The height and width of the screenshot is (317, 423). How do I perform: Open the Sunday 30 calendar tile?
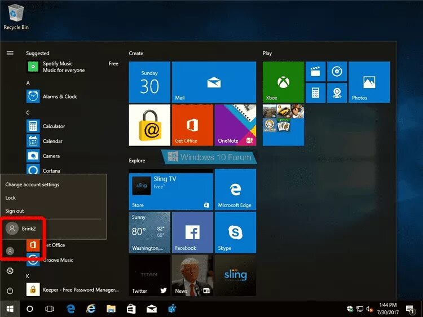(149, 82)
